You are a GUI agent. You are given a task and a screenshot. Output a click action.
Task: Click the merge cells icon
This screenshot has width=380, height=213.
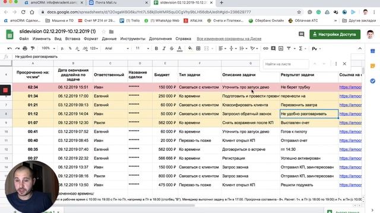(x=206, y=49)
